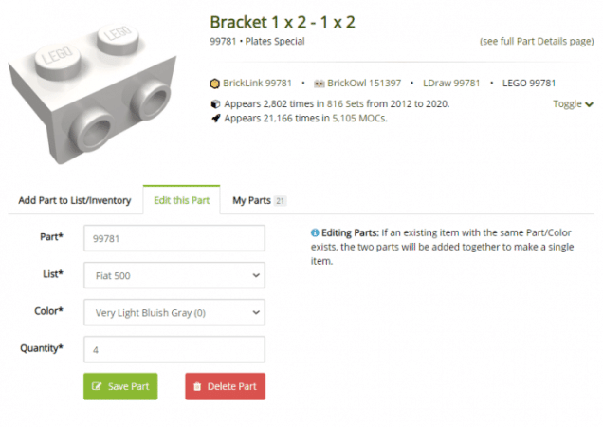Click the BrickLink hexagon icon
Image resolution: width=603 pixels, height=427 pixels.
[x=214, y=84]
